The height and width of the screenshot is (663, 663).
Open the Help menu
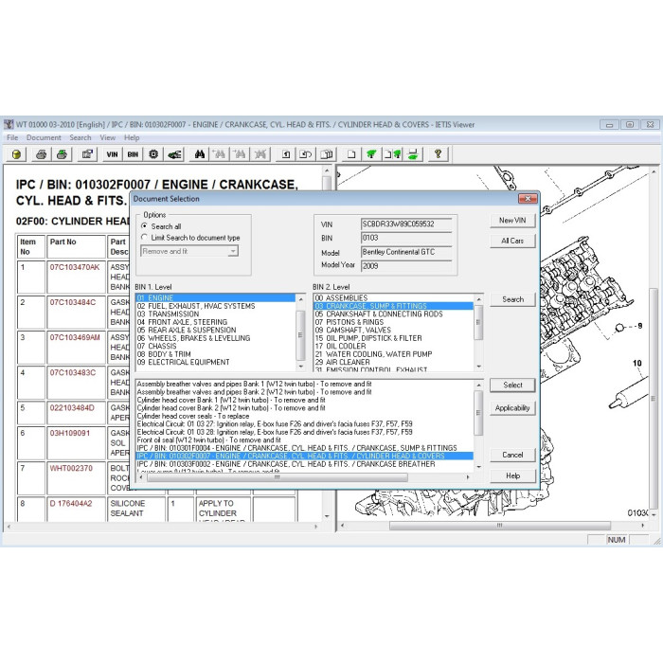(132, 138)
